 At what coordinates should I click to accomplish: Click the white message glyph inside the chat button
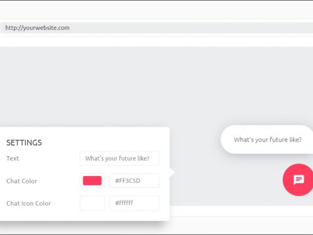coord(299,180)
